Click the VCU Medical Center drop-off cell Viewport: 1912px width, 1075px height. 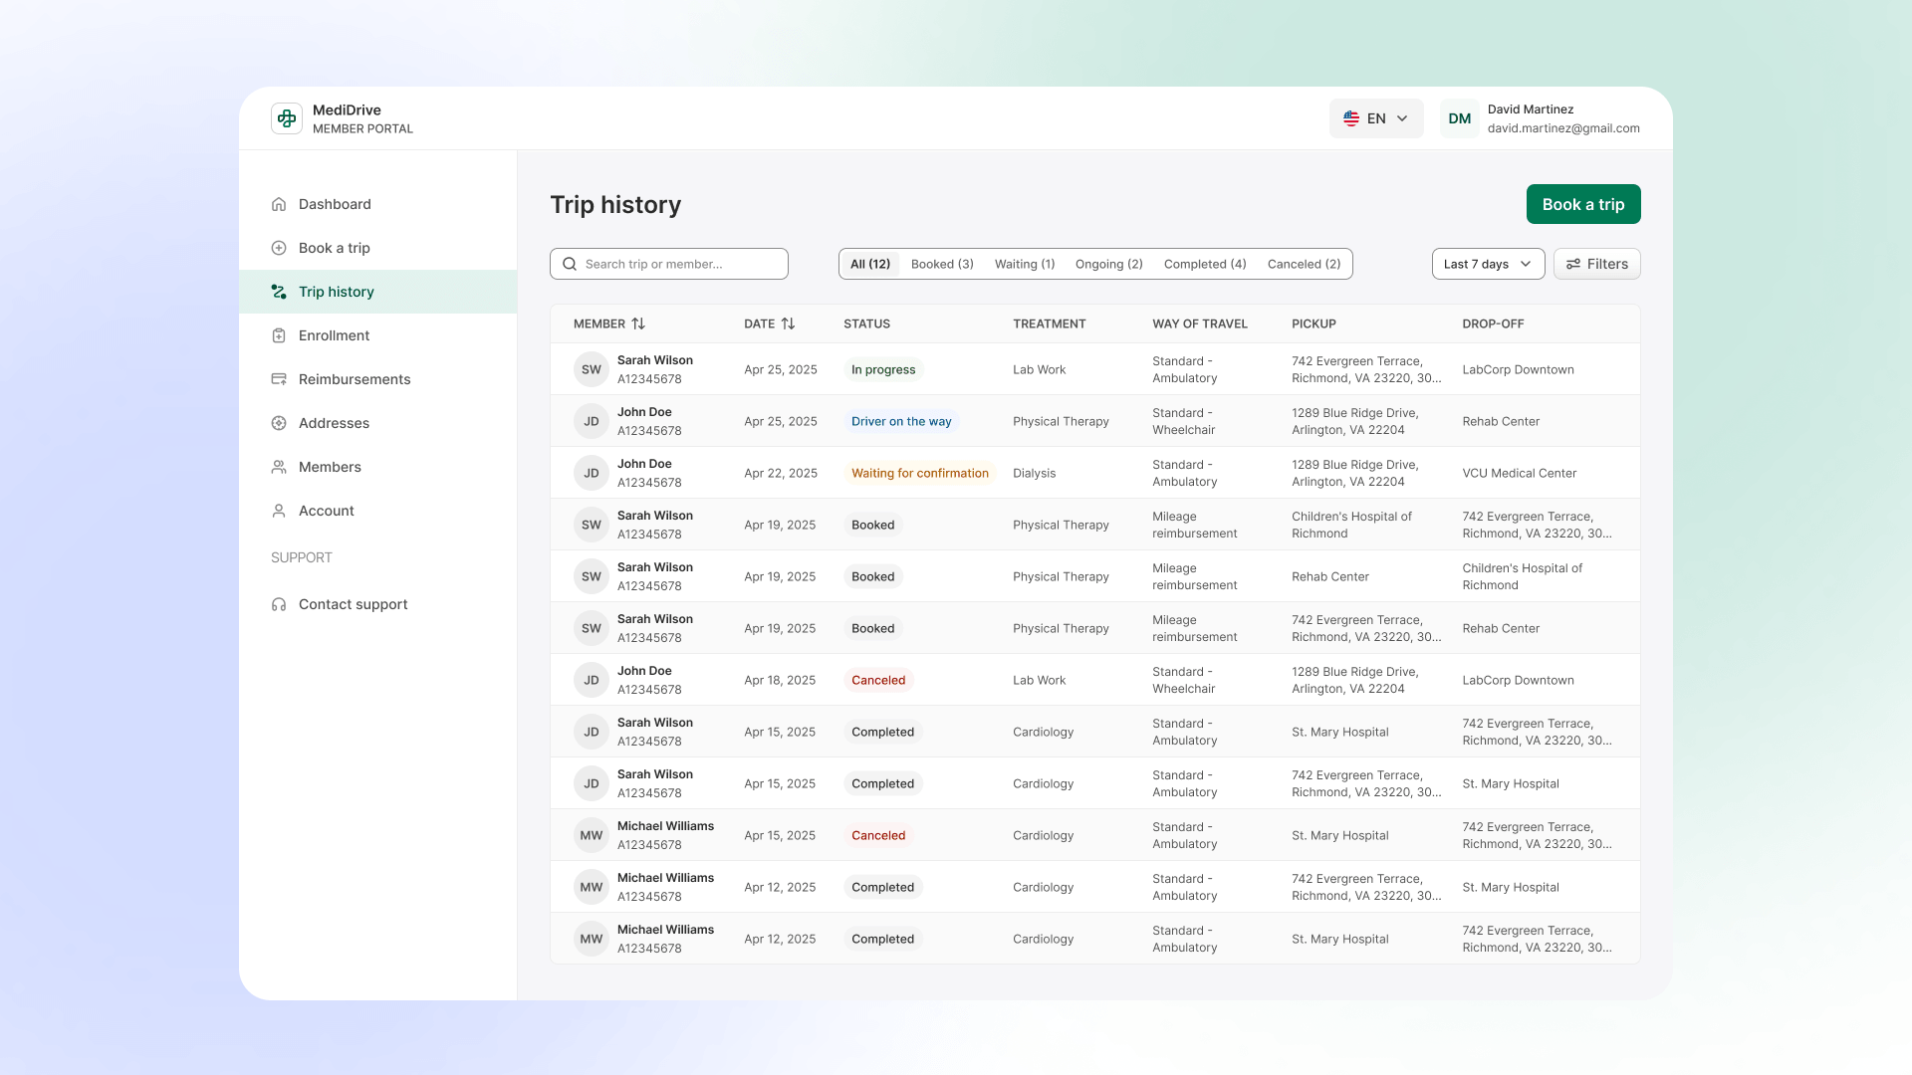click(x=1520, y=473)
